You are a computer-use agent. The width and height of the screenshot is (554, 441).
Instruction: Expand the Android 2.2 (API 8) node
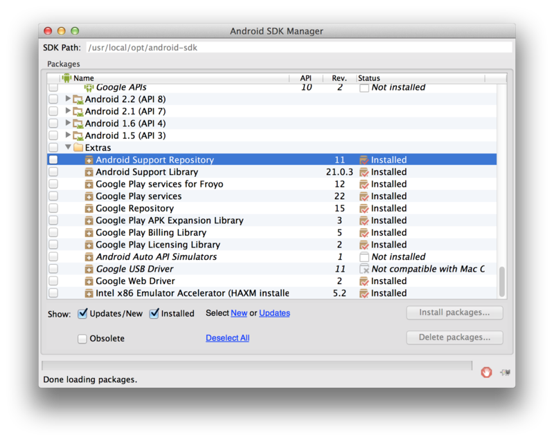click(68, 99)
